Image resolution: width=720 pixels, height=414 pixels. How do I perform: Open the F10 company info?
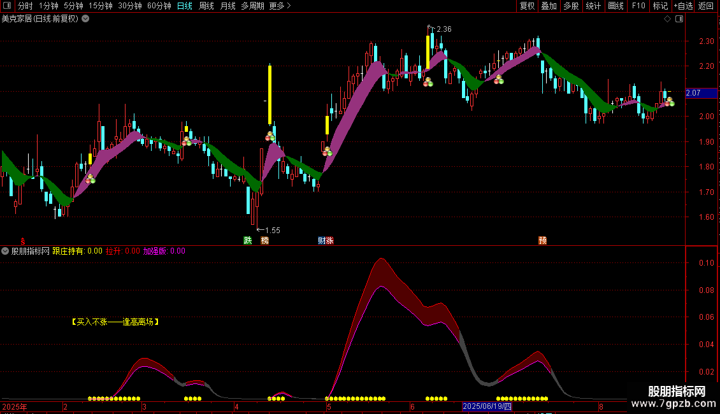click(638, 6)
